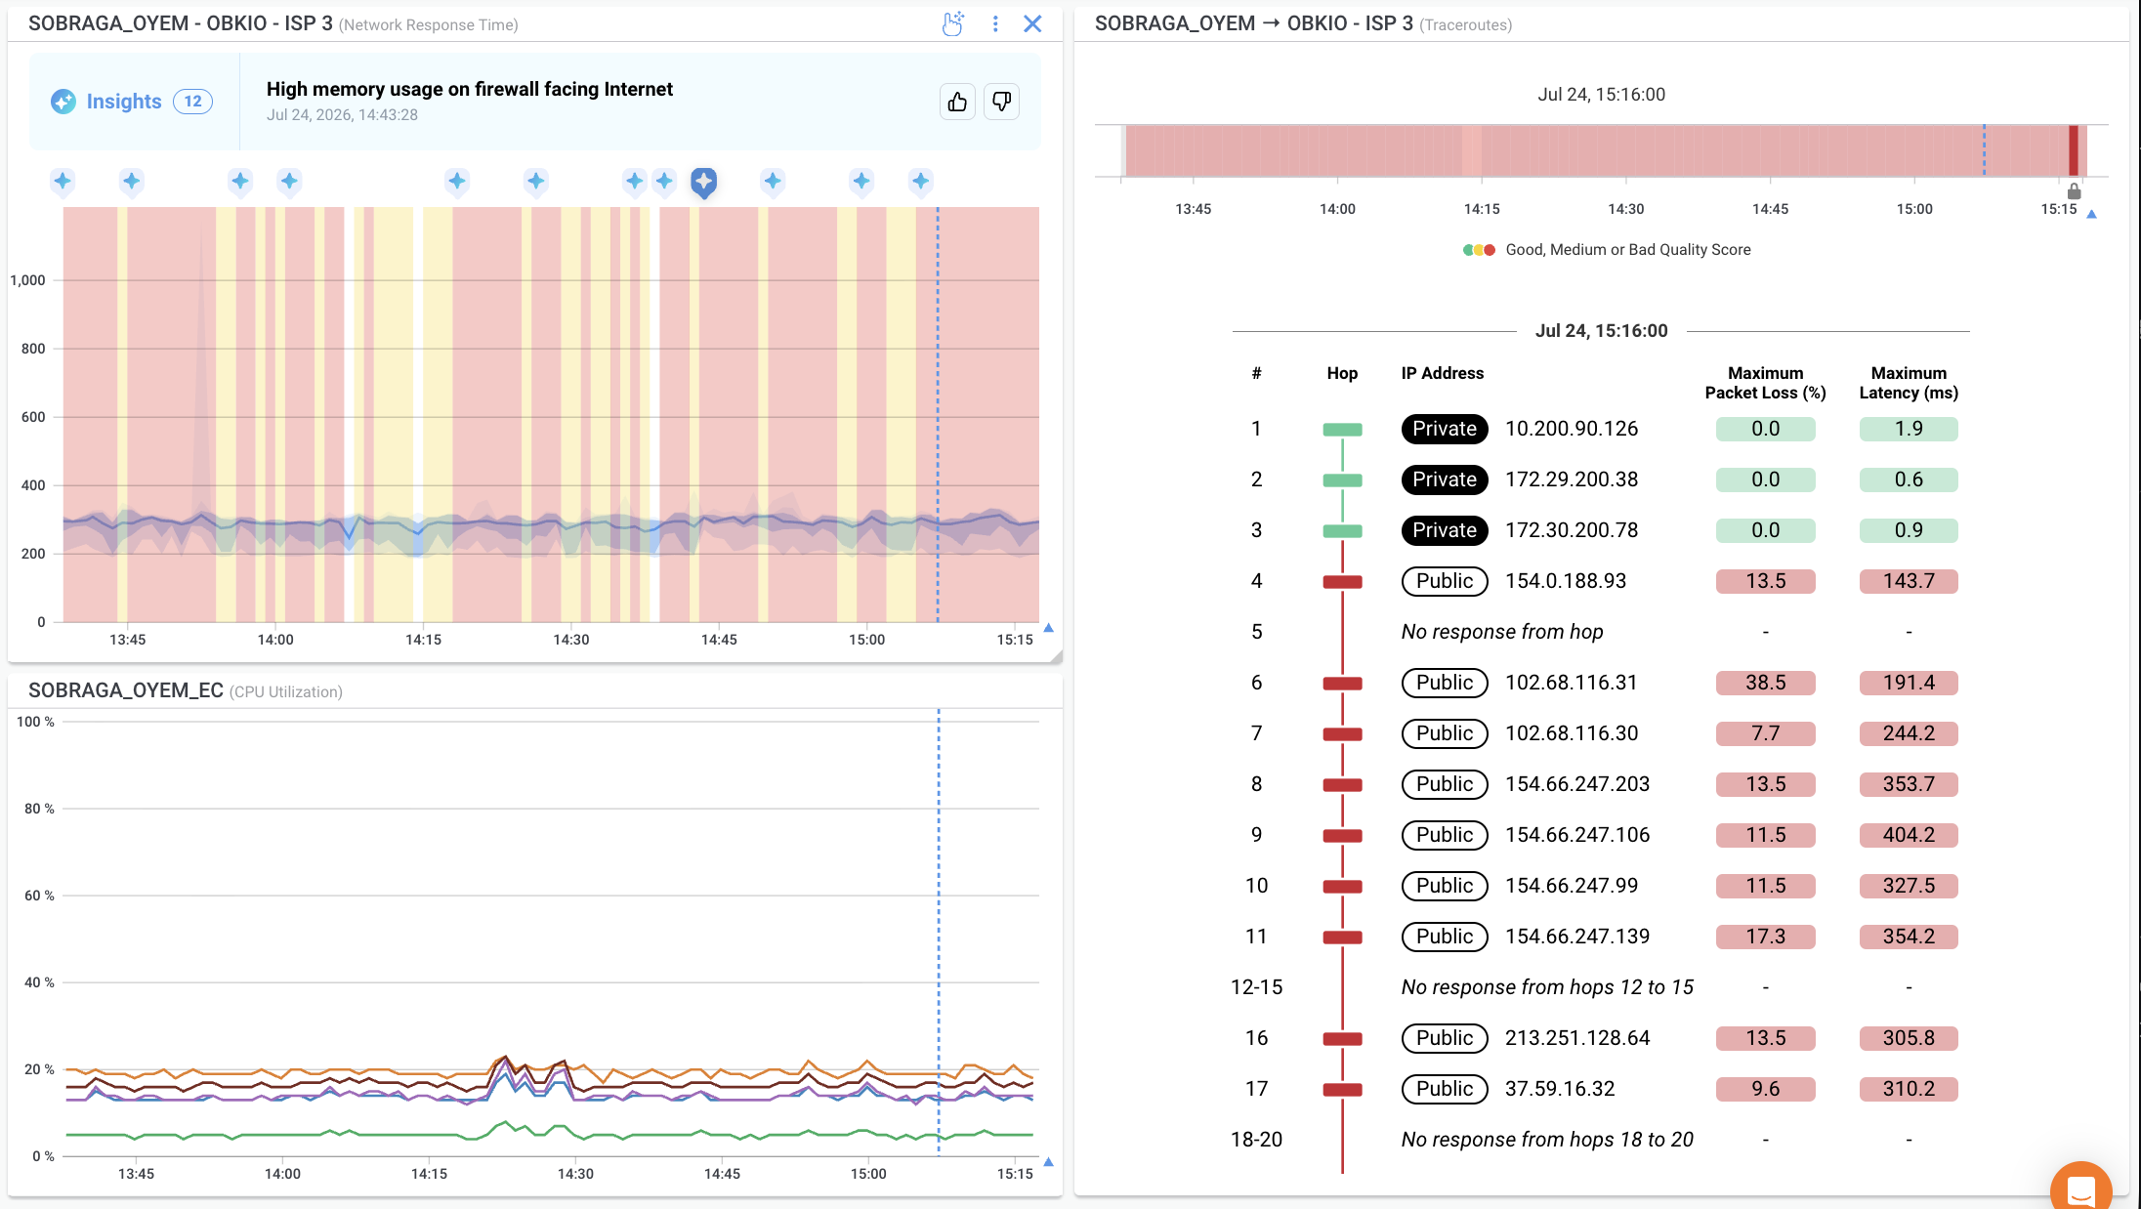Click IP address 154.66.247.203
The height and width of the screenshot is (1209, 2141).
pyautogui.click(x=1576, y=784)
